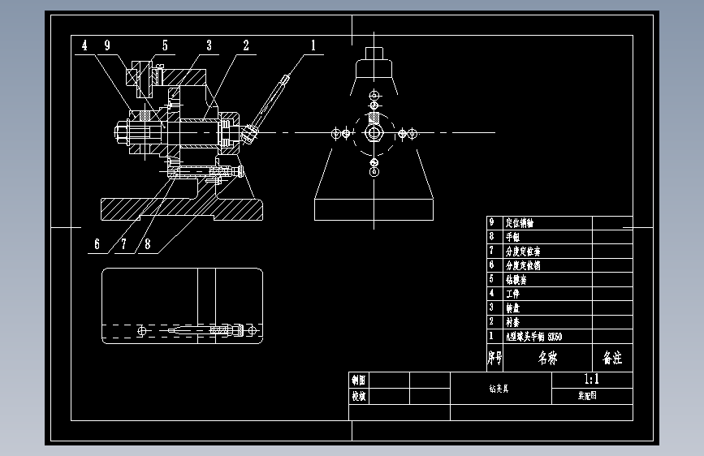Image resolution: width=704 pixels, height=456 pixels.
Task: Pick leader callout number 3 on section view
Action: pos(209,45)
